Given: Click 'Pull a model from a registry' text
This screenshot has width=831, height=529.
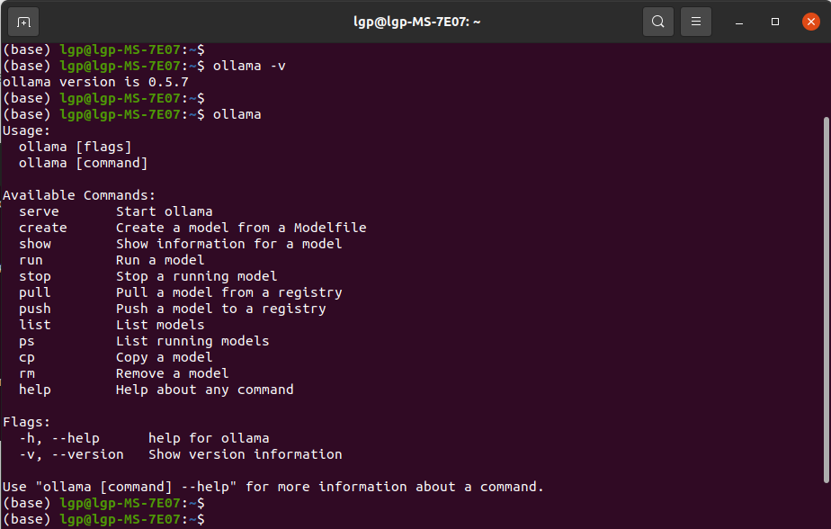Looking at the screenshot, I should (x=229, y=292).
